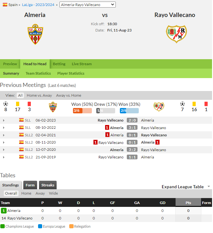Screen dimensions: 213x233
Task: Click small Almeria crest in meetings summary
Action: [53, 107]
